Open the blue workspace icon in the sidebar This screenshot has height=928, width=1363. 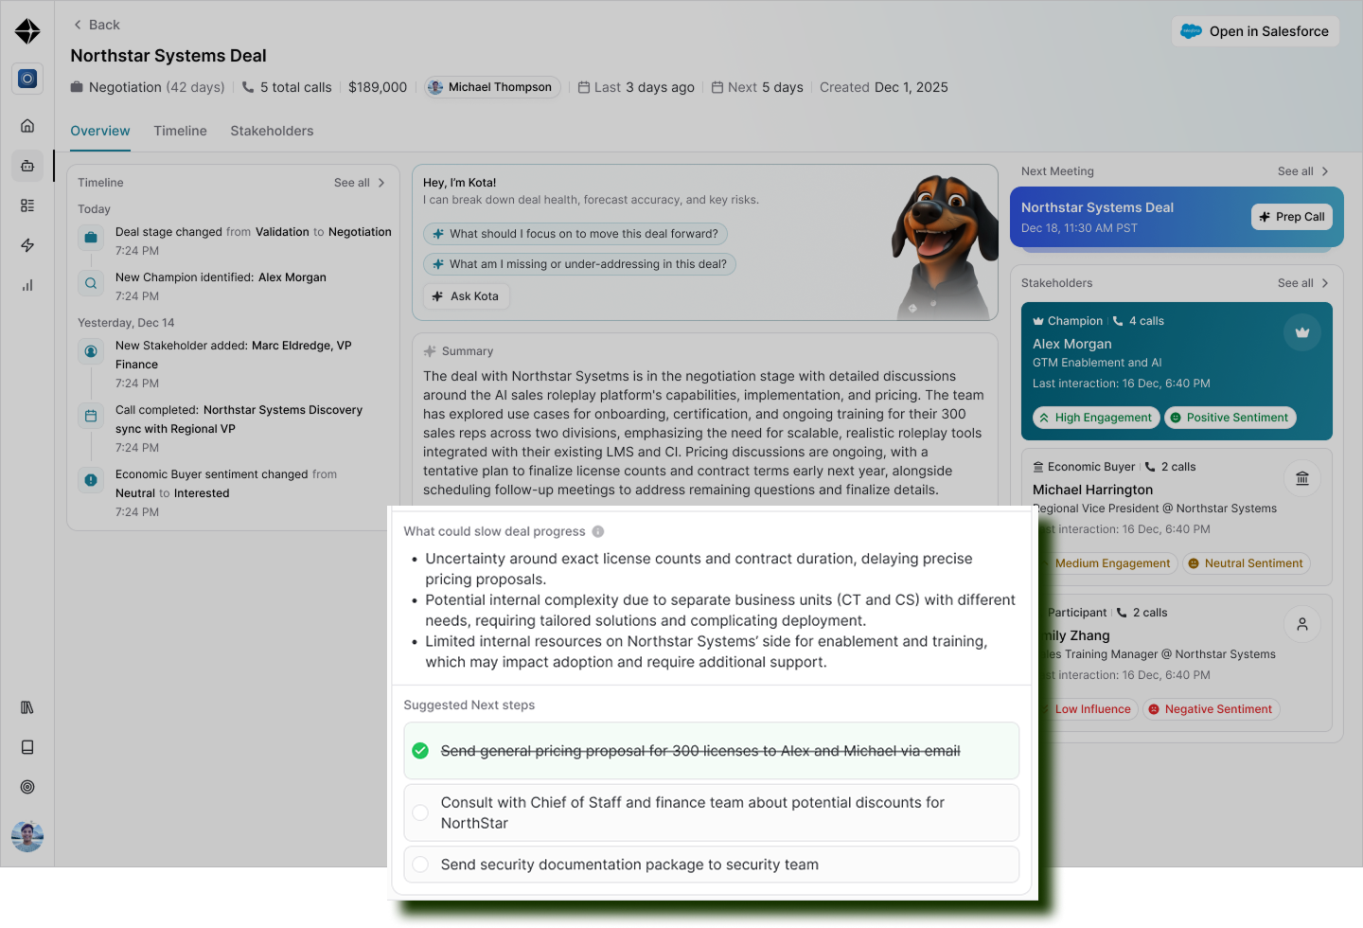(27, 79)
